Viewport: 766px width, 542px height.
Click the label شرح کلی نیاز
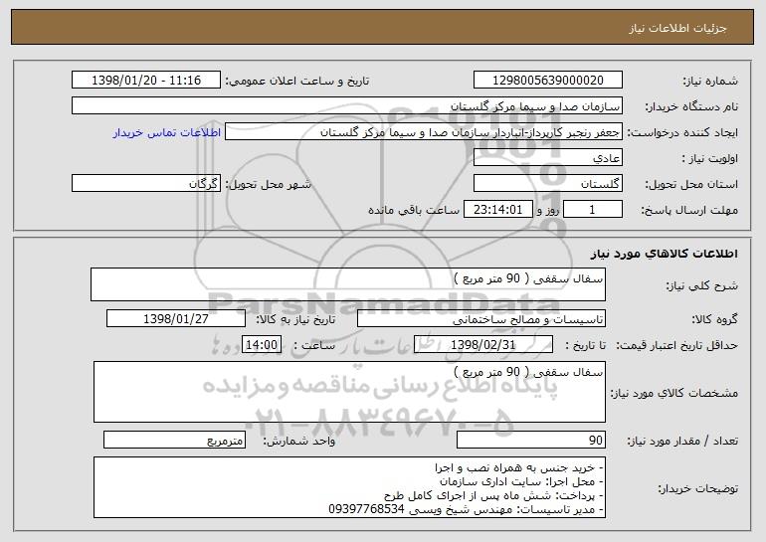(702, 285)
